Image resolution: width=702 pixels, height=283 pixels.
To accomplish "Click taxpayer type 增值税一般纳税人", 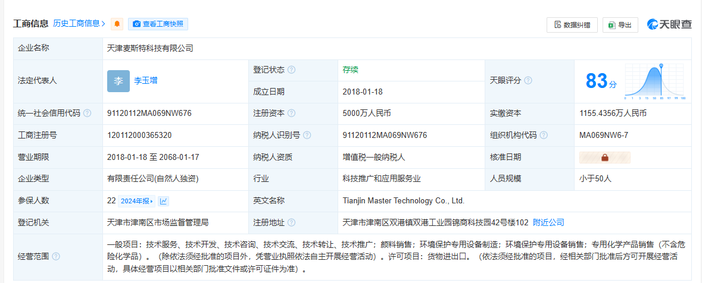I will [374, 157].
